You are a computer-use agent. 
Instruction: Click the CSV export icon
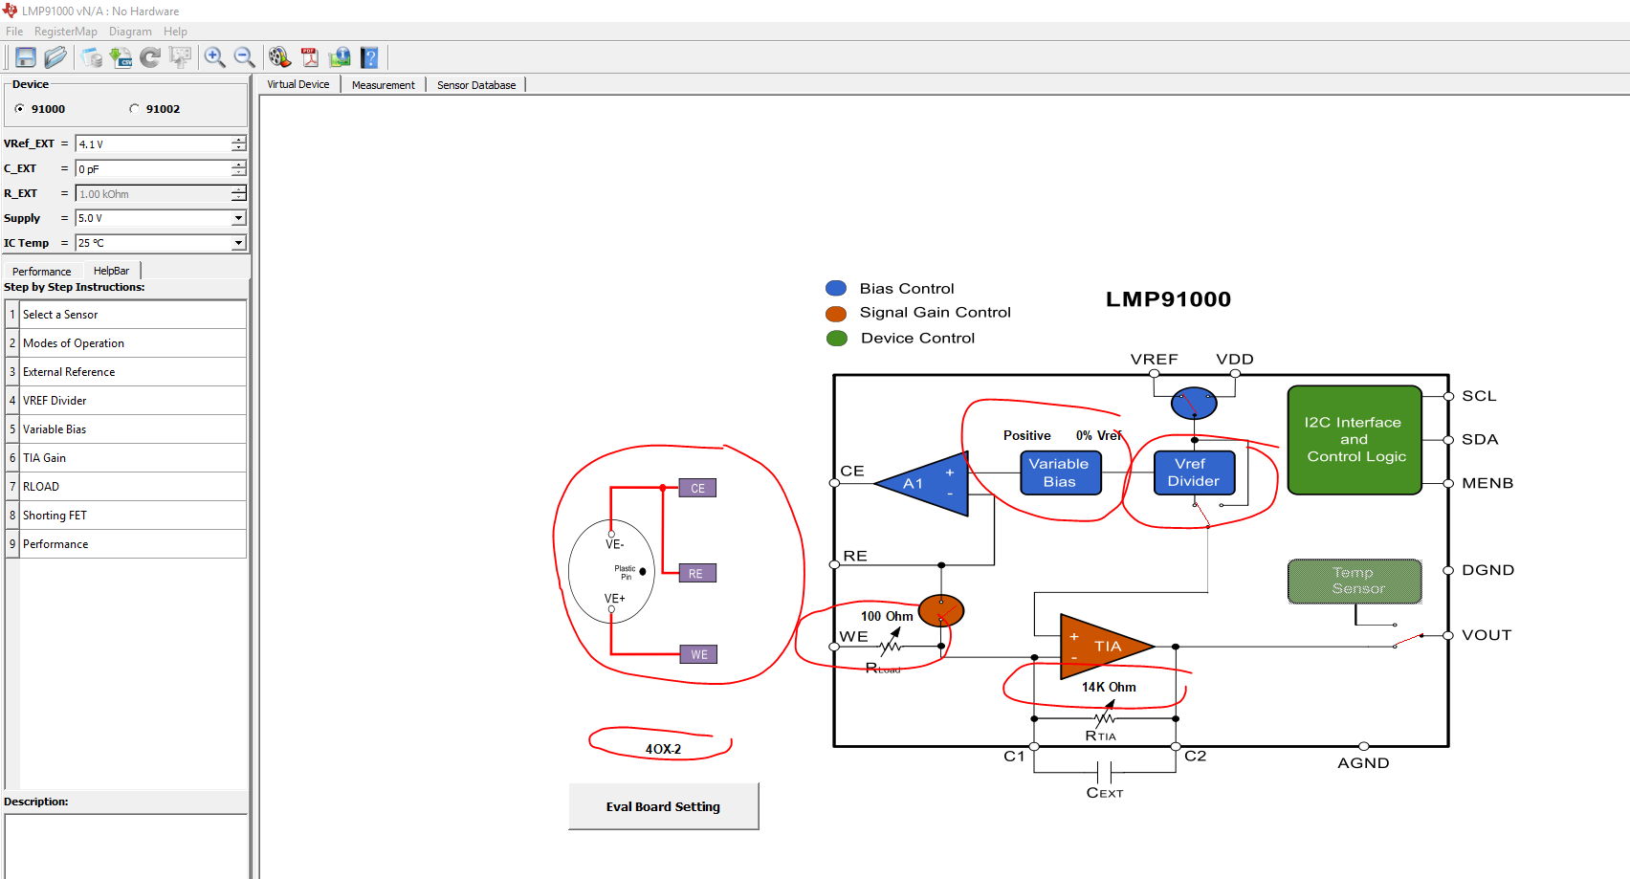pos(121,57)
